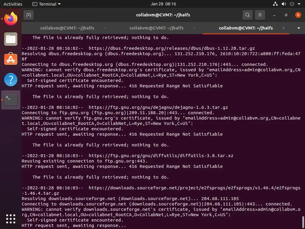This screenshot has width=305, height=229.
Task: Click the diffutils-3.8.tar.xz URL
Action: (x=161, y=156)
